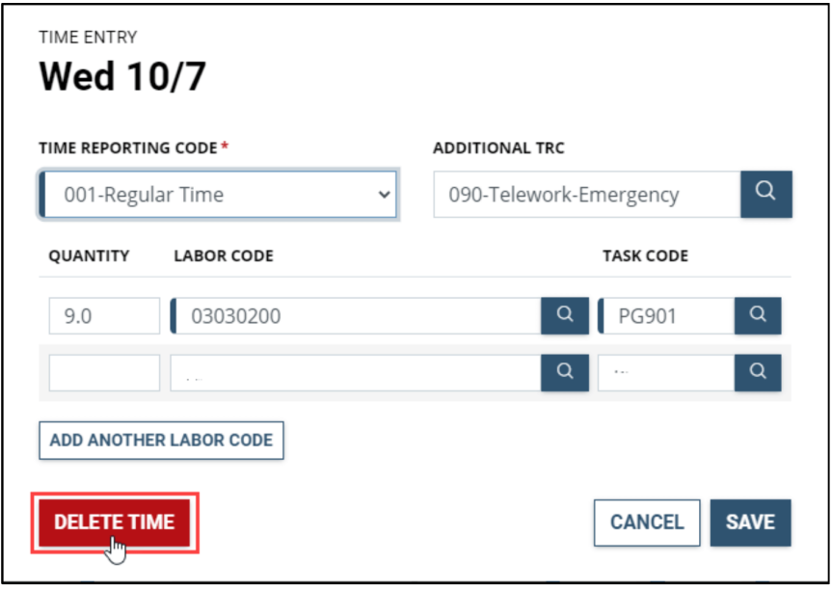The height and width of the screenshot is (590, 832).
Task: Open the Time Reporting Code dropdown
Action: (x=217, y=194)
